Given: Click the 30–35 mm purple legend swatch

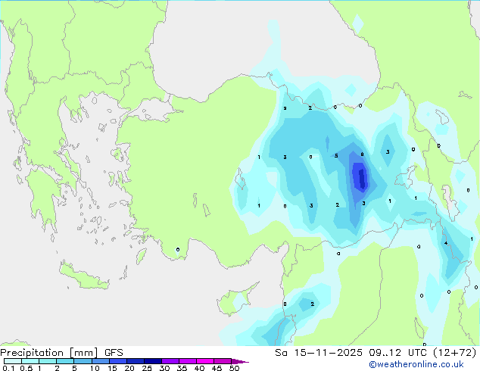Looking at the screenshot, I should pyautogui.click(x=170, y=361).
